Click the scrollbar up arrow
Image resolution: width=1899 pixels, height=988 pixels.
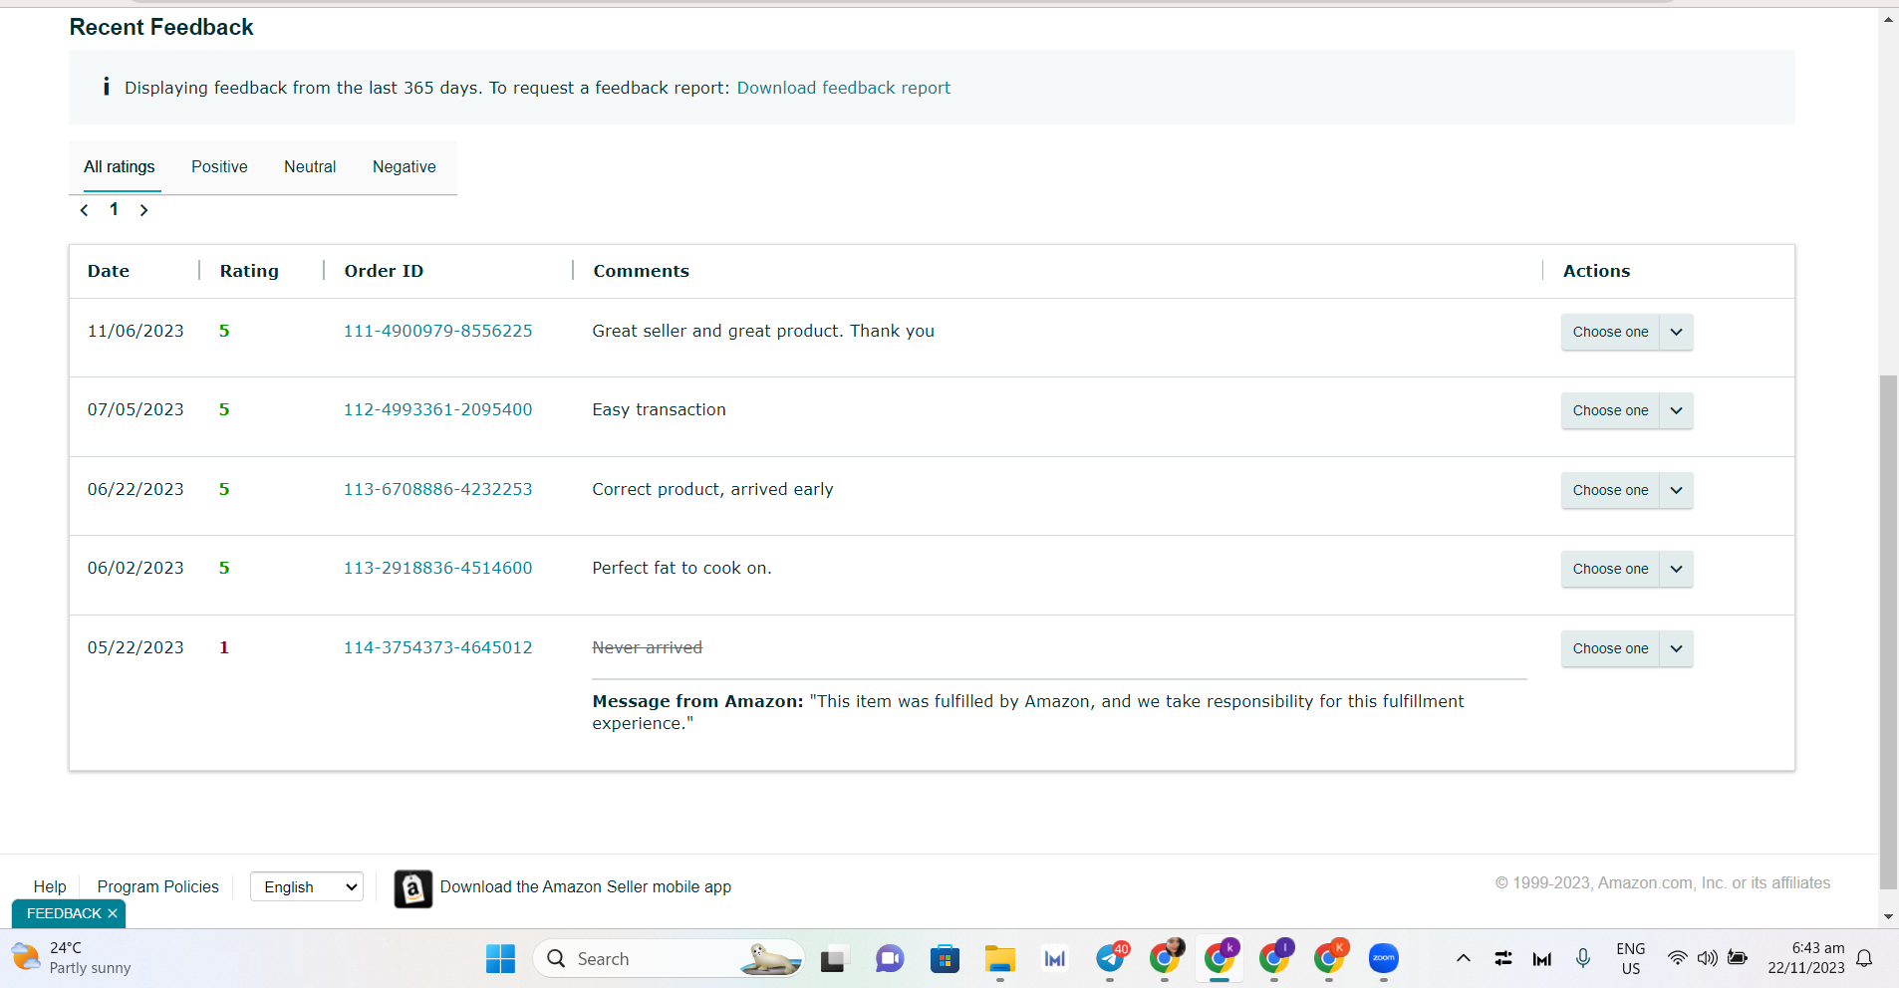coord(1888,19)
